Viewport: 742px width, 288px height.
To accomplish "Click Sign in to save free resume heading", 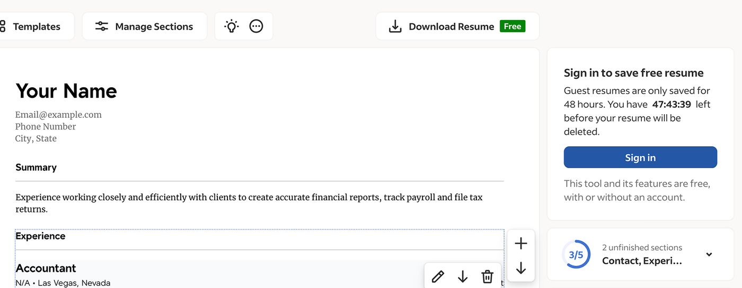I will 634,73.
